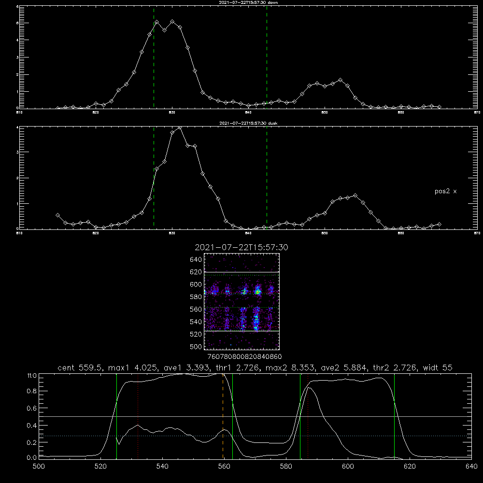Screen dimensions: 483x483
Task: Click the leftmost diamond marker in dusk plot
Action: [57, 215]
